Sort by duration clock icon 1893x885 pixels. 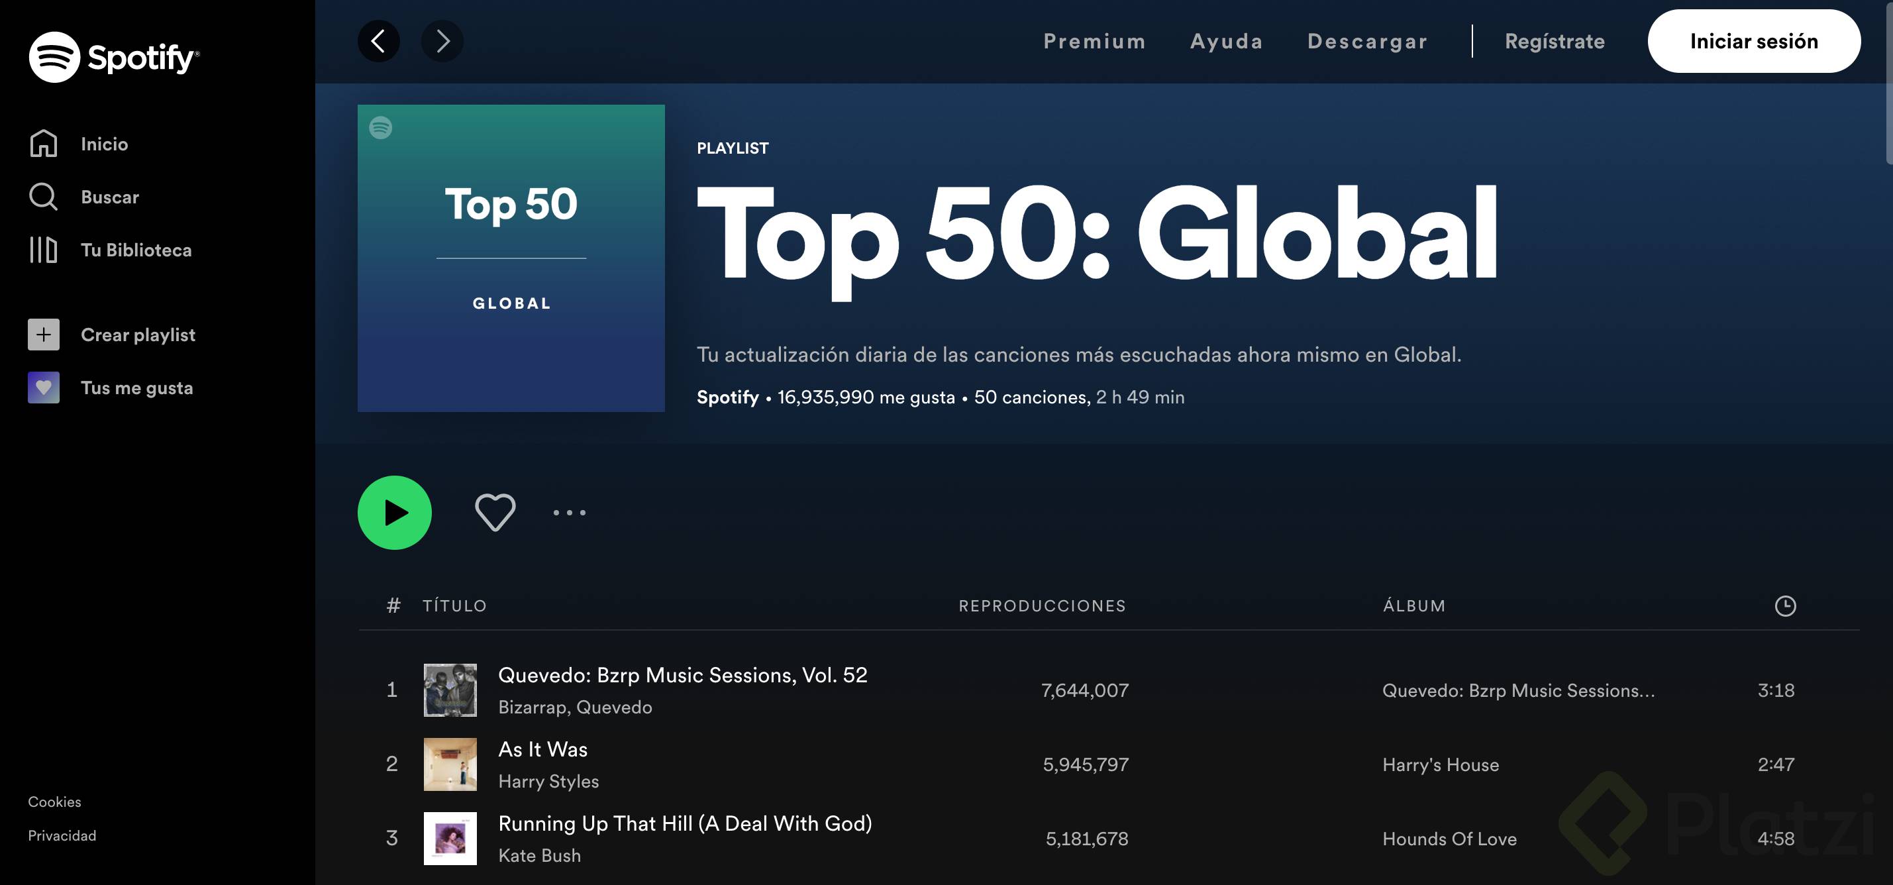pos(1785,605)
